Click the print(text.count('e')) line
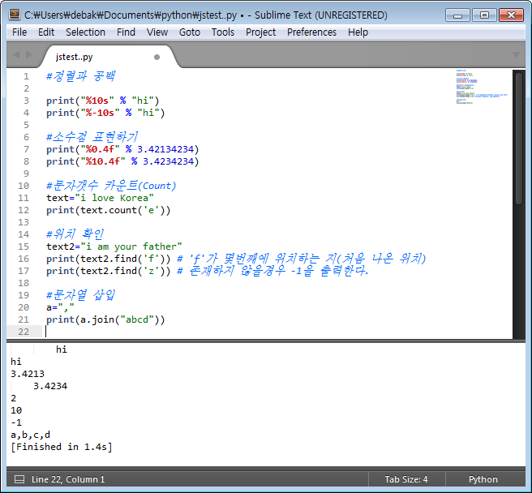The width and height of the screenshot is (532, 493). 108,210
